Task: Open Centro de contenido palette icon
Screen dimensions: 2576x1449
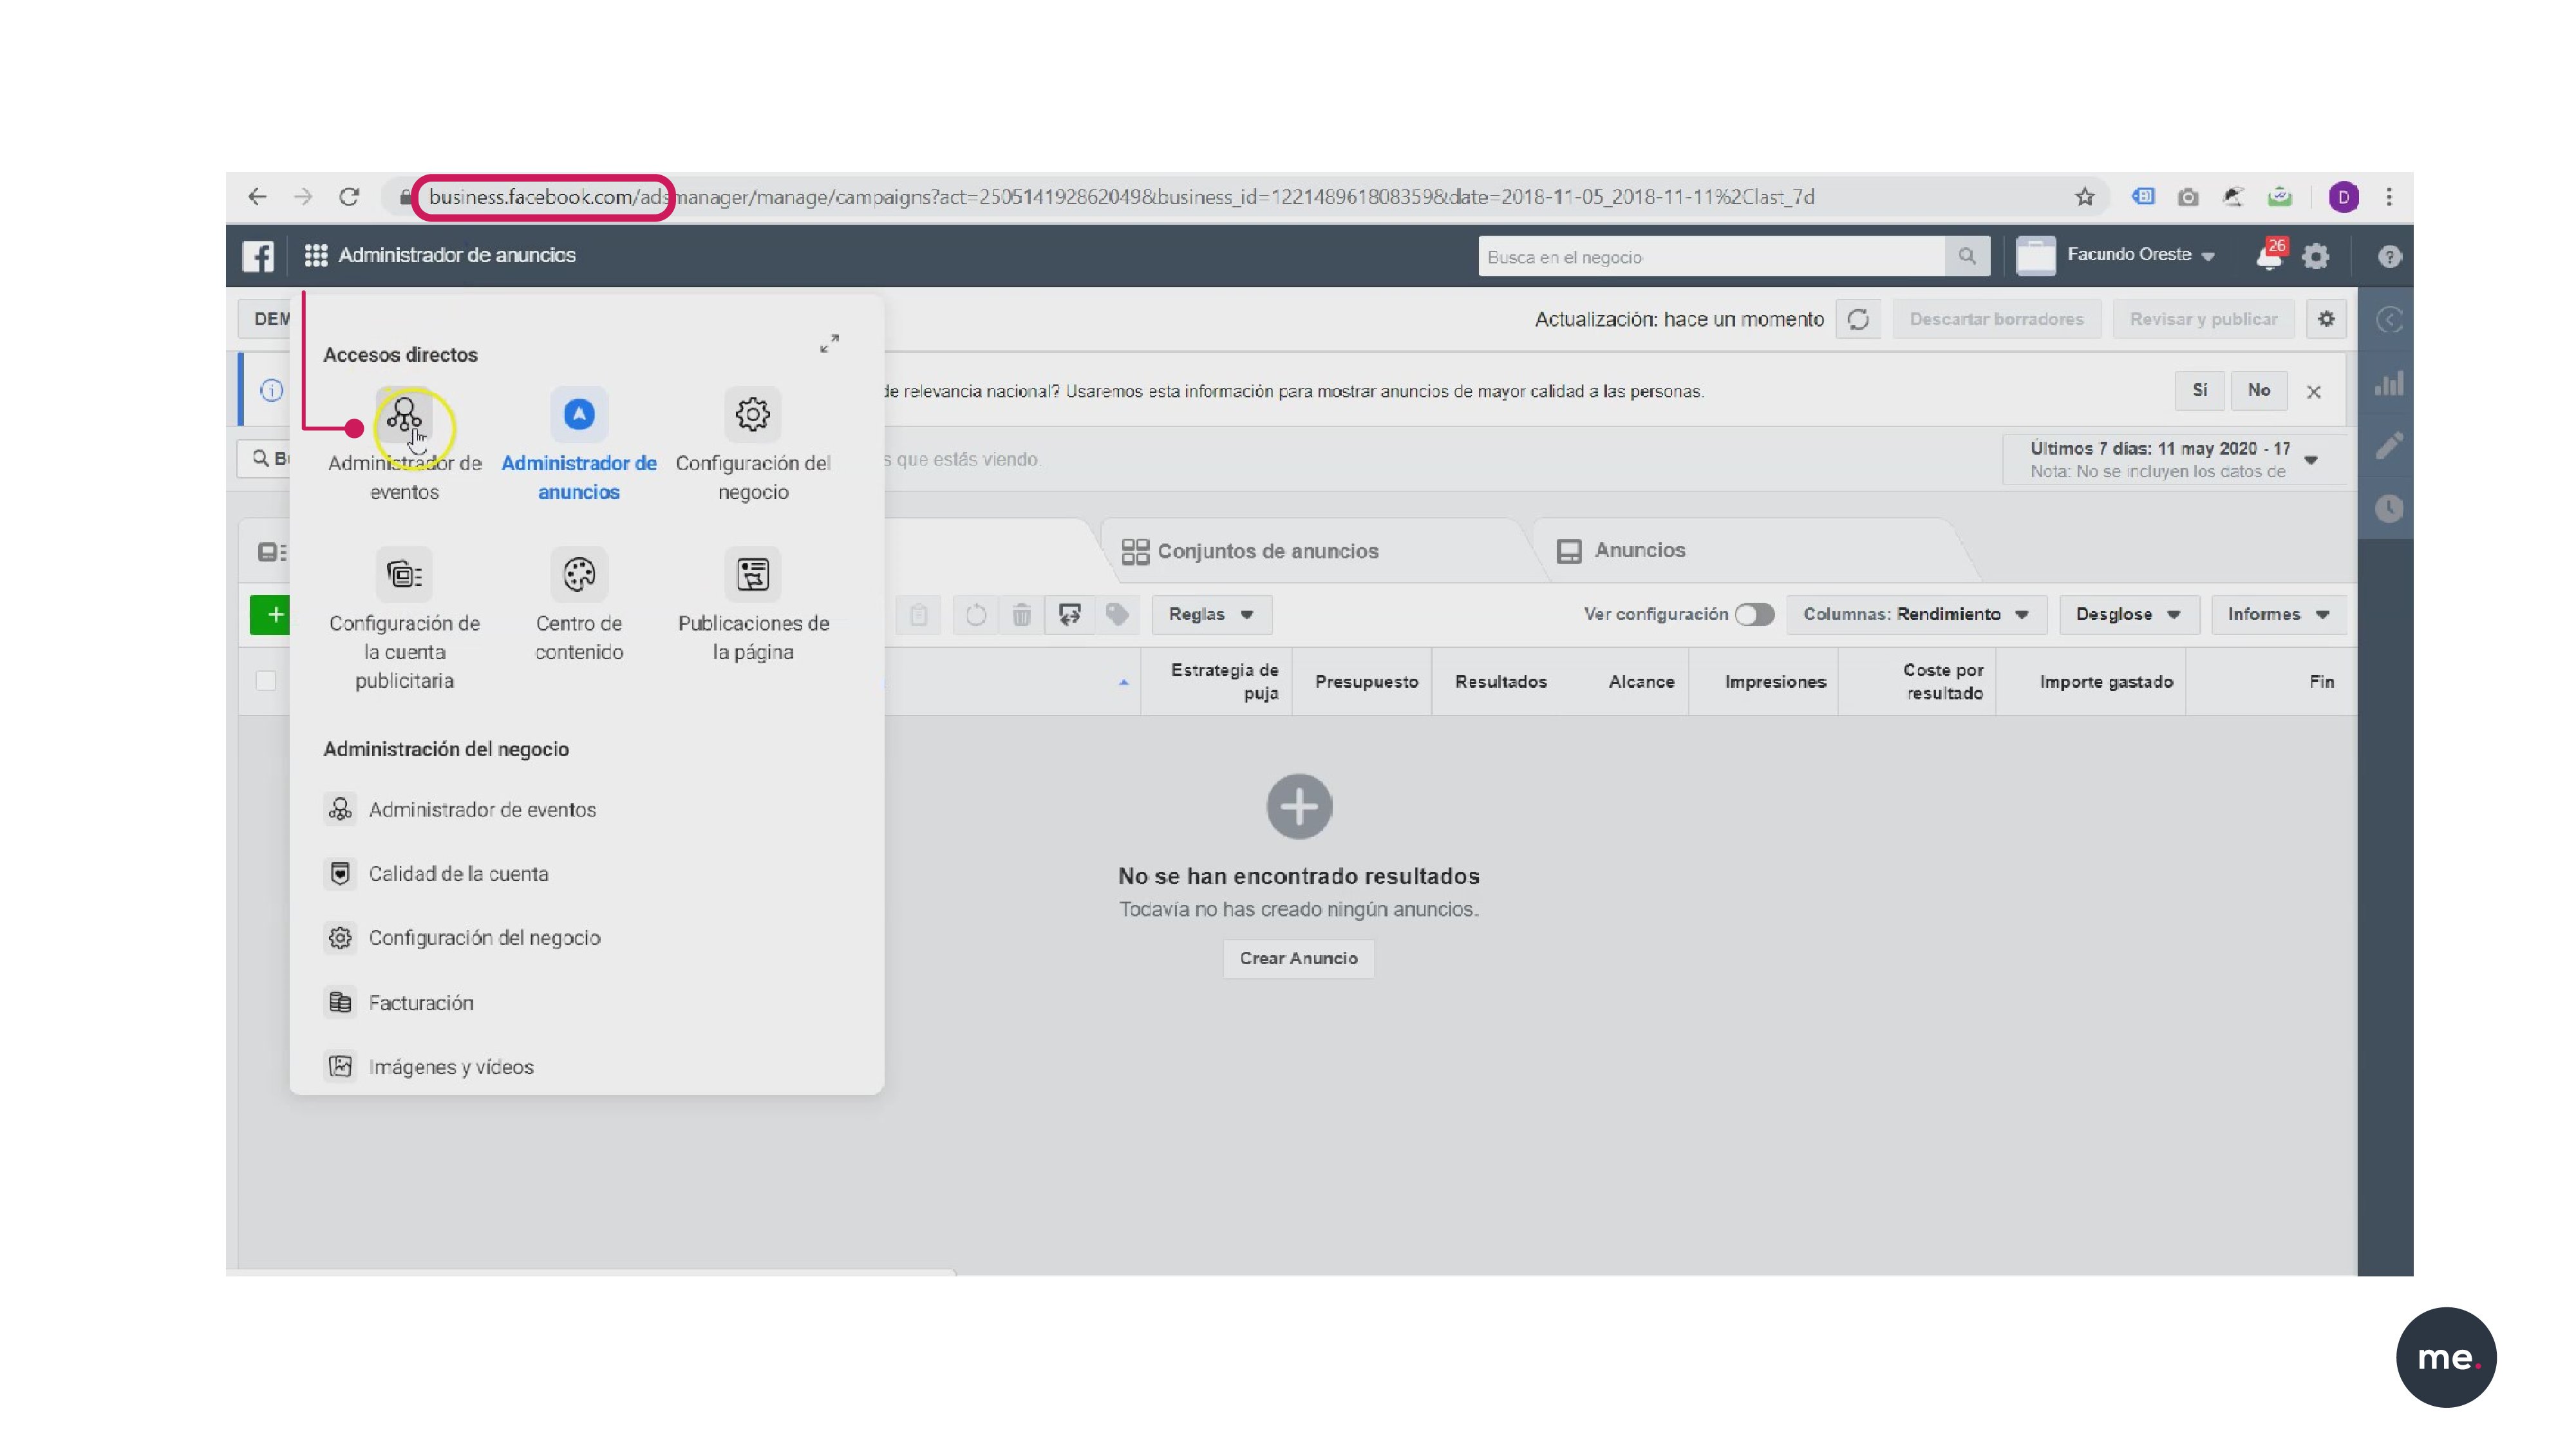Action: pyautogui.click(x=579, y=575)
